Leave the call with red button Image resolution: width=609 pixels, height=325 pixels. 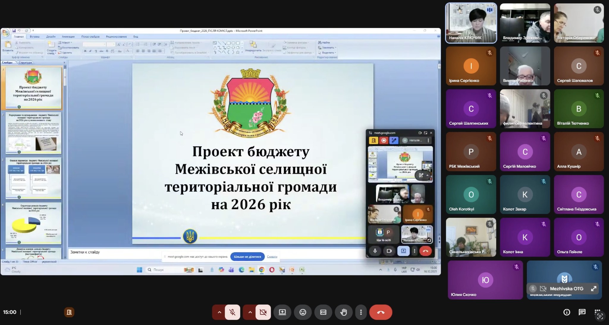point(381,312)
